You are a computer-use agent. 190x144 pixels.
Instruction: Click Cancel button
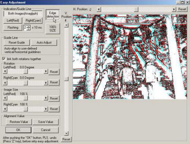point(46,130)
